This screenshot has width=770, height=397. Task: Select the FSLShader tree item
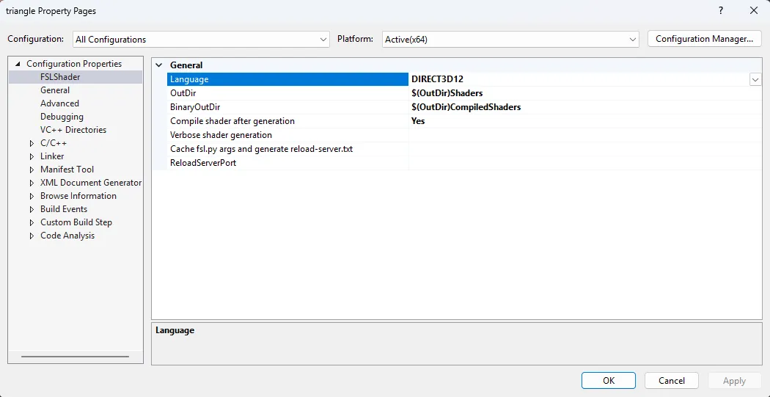[60, 77]
